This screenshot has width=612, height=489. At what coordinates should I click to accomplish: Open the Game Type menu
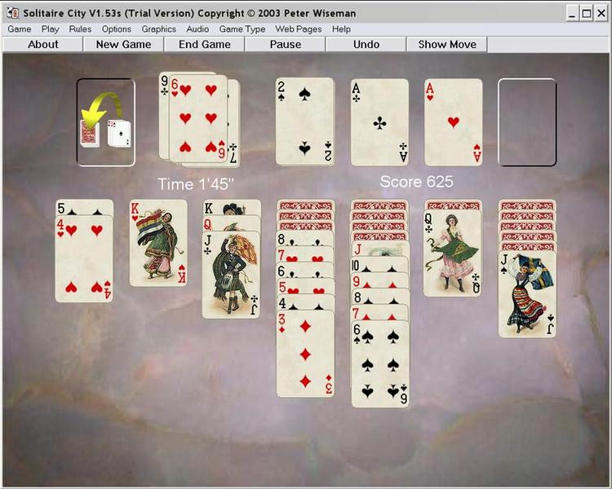coord(242,29)
